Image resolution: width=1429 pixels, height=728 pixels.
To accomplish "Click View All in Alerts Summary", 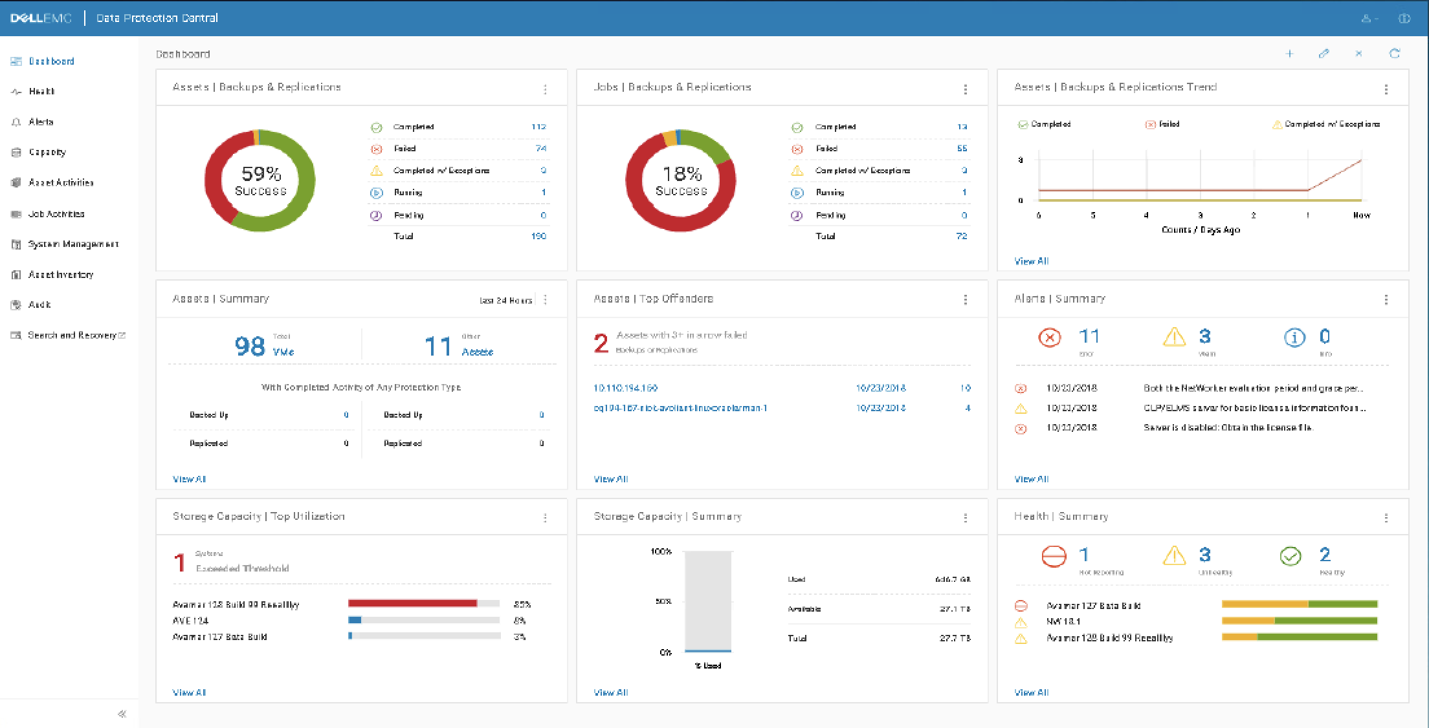I will tap(1031, 479).
